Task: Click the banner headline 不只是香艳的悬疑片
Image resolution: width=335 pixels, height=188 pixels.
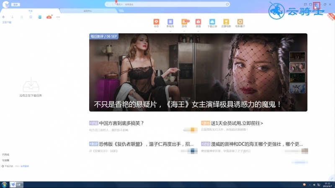Action: pos(188,104)
